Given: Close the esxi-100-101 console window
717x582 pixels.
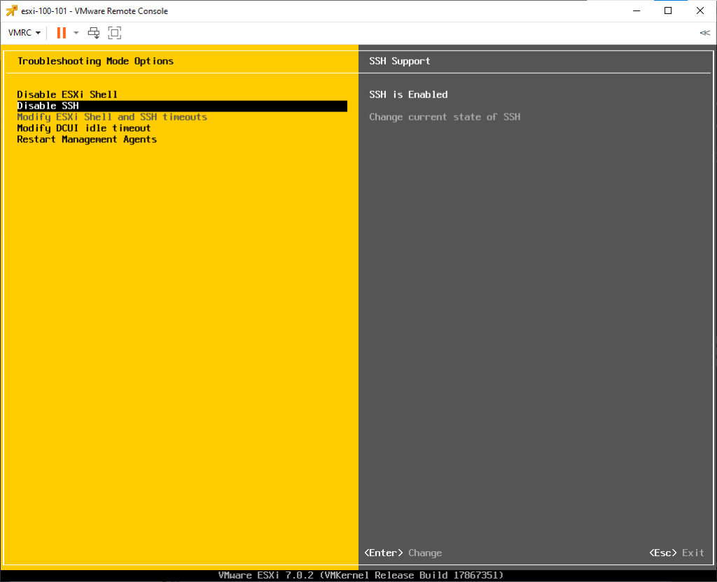Looking at the screenshot, I should coord(700,11).
